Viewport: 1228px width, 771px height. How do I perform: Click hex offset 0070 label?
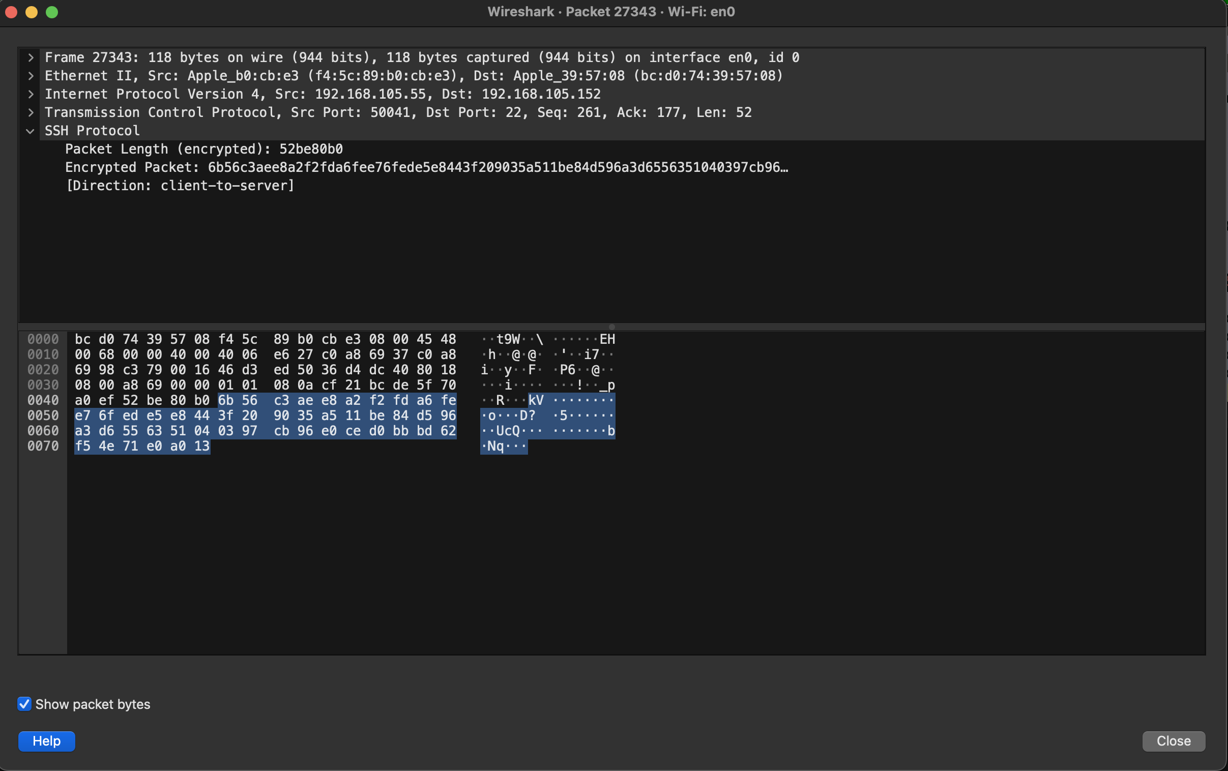point(43,446)
